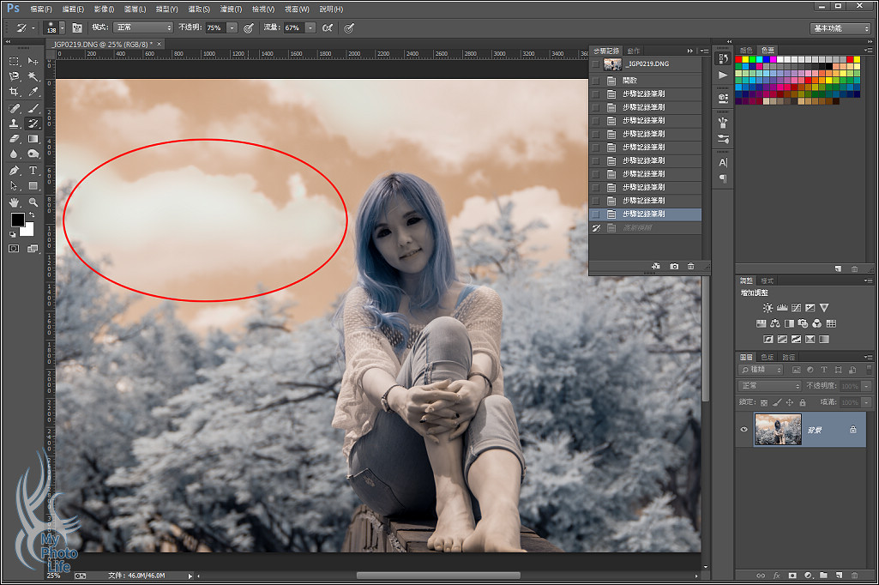The height and width of the screenshot is (585, 879).
Task: Select the Horizontal Type tool
Action: click(33, 170)
